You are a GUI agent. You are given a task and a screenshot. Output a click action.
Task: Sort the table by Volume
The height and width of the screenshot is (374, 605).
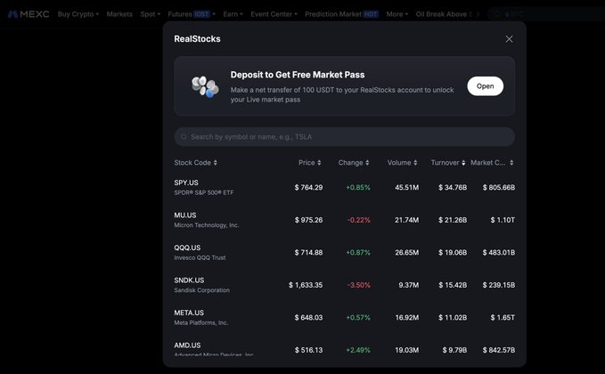tap(402, 163)
